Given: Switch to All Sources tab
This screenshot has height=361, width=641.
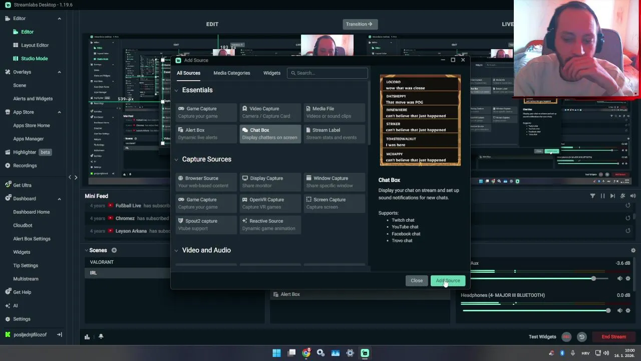Looking at the screenshot, I should (188, 73).
